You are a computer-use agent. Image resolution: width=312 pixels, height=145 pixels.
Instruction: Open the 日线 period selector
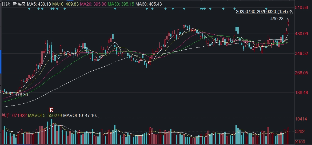click(x=6, y=4)
